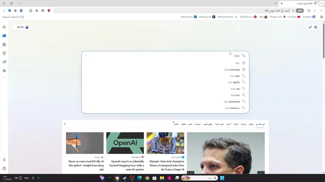Click the grey video player extension icon
This screenshot has width=325, height=182.
tap(43, 11)
